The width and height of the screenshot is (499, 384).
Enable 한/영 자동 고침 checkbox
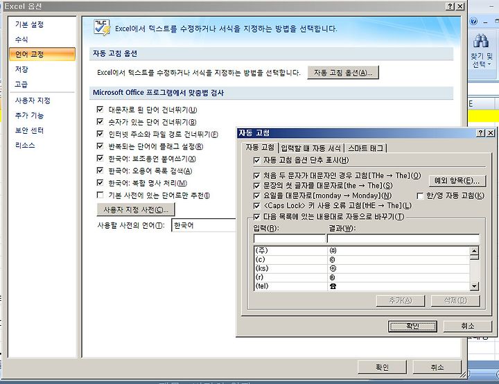click(420, 195)
